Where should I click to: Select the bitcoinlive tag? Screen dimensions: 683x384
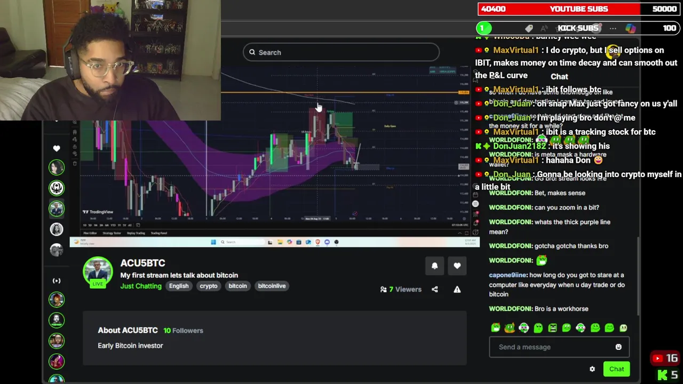(x=272, y=286)
